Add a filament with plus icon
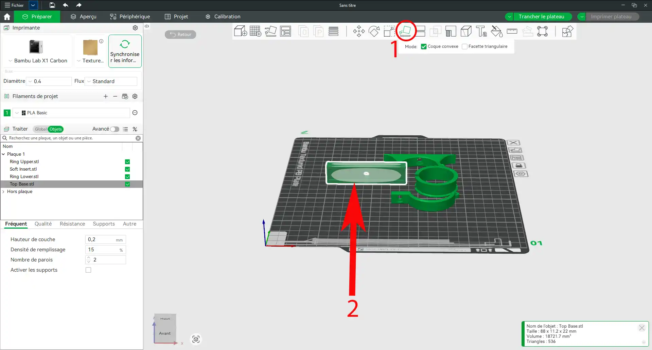Image resolution: width=652 pixels, height=350 pixels. coord(106,96)
